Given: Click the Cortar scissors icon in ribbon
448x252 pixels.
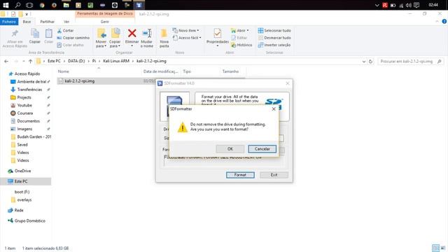Looking at the screenshot, I should 59,31.
